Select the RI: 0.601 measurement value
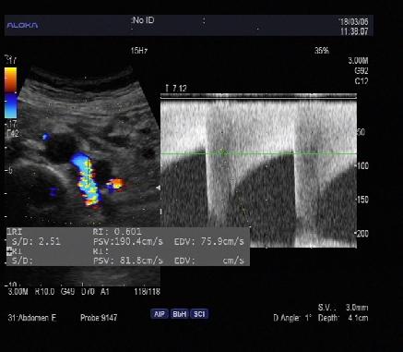Screen dimensions: 403x352 click(117, 232)
